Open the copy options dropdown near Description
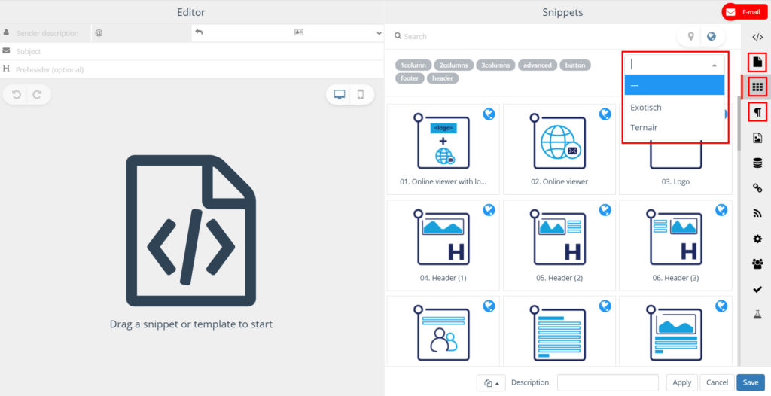The width and height of the screenshot is (771, 396). [491, 382]
